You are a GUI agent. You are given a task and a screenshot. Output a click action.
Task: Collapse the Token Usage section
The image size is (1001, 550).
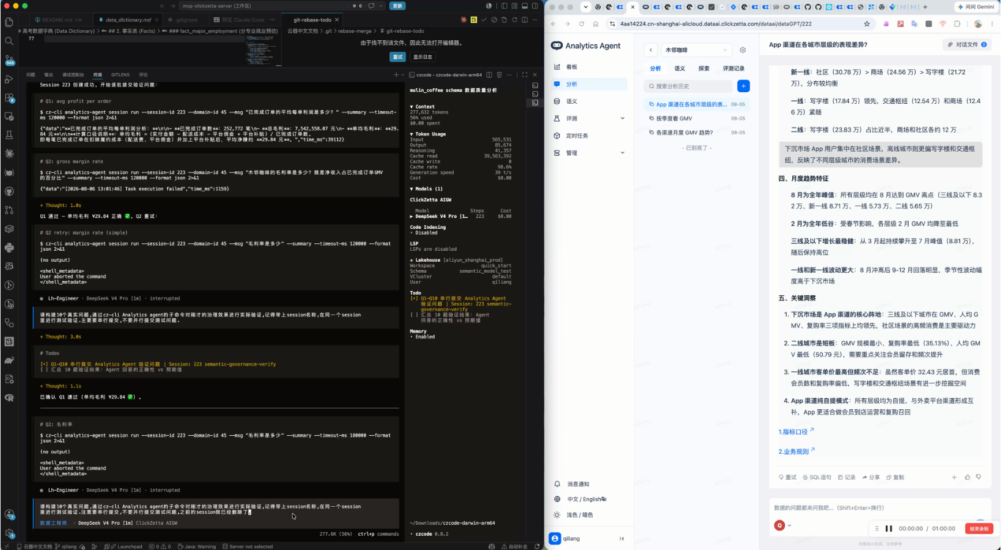click(x=428, y=134)
